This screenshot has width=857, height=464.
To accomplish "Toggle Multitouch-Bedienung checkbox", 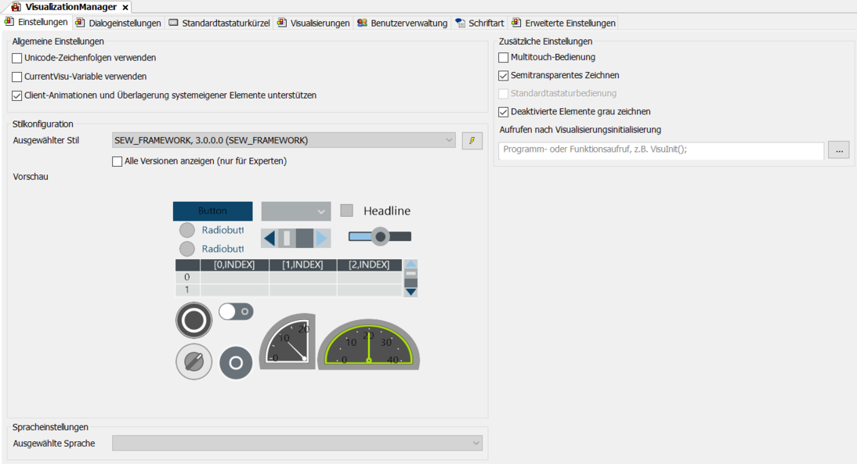I will [504, 57].
